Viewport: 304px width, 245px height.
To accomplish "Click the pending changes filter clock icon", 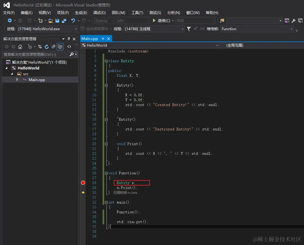I will point(30,47).
